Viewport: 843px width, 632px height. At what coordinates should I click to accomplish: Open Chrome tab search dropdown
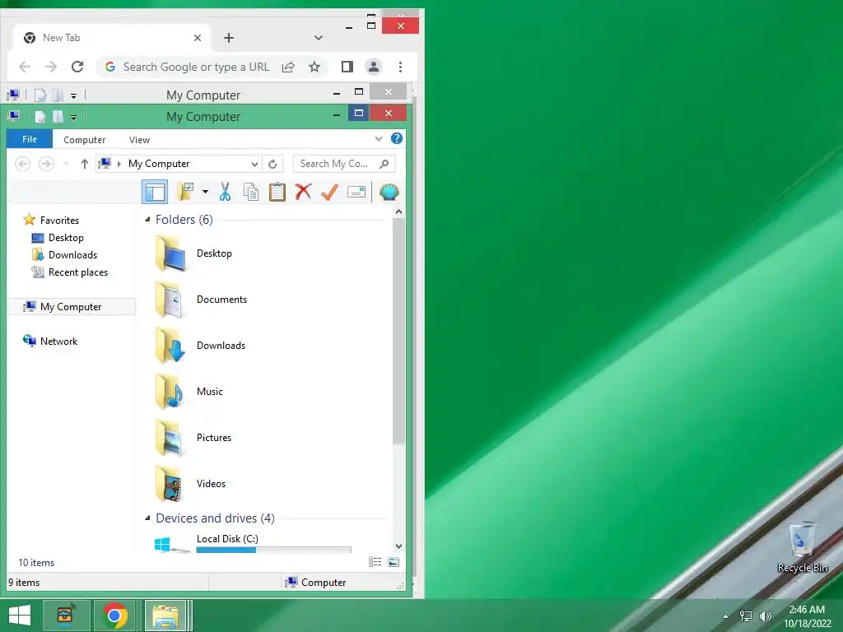[x=319, y=38]
